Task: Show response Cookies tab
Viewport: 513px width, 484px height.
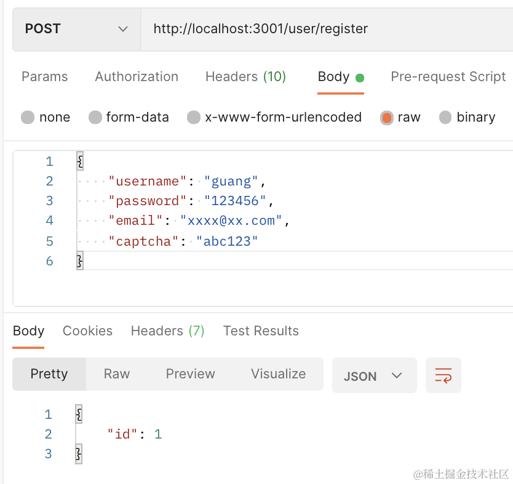Action: pyautogui.click(x=87, y=331)
